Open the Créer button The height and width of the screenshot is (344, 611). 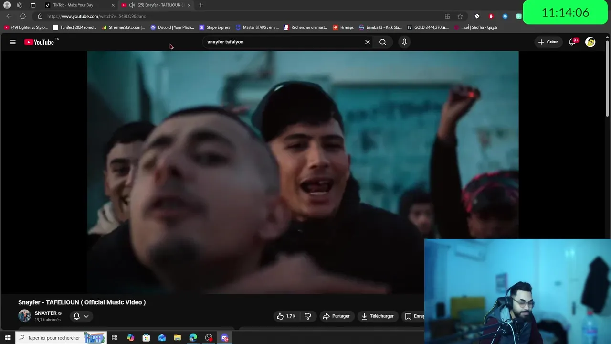click(548, 42)
